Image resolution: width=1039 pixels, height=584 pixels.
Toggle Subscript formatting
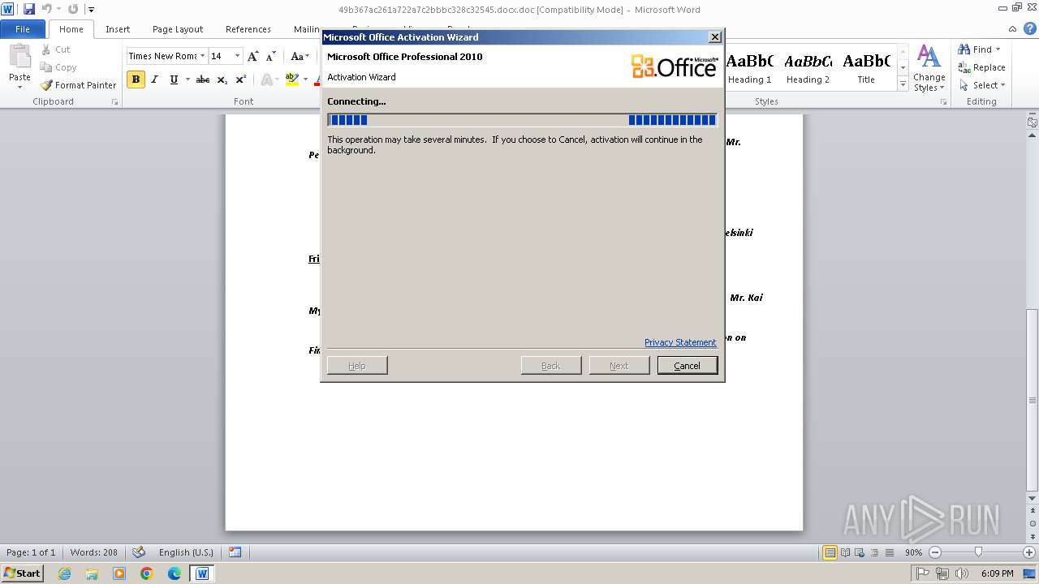pyautogui.click(x=222, y=79)
